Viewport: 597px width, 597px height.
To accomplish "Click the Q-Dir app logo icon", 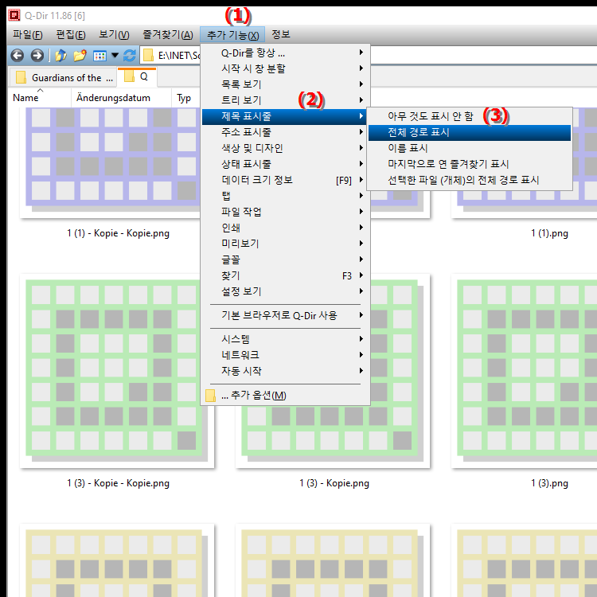I will [14, 15].
